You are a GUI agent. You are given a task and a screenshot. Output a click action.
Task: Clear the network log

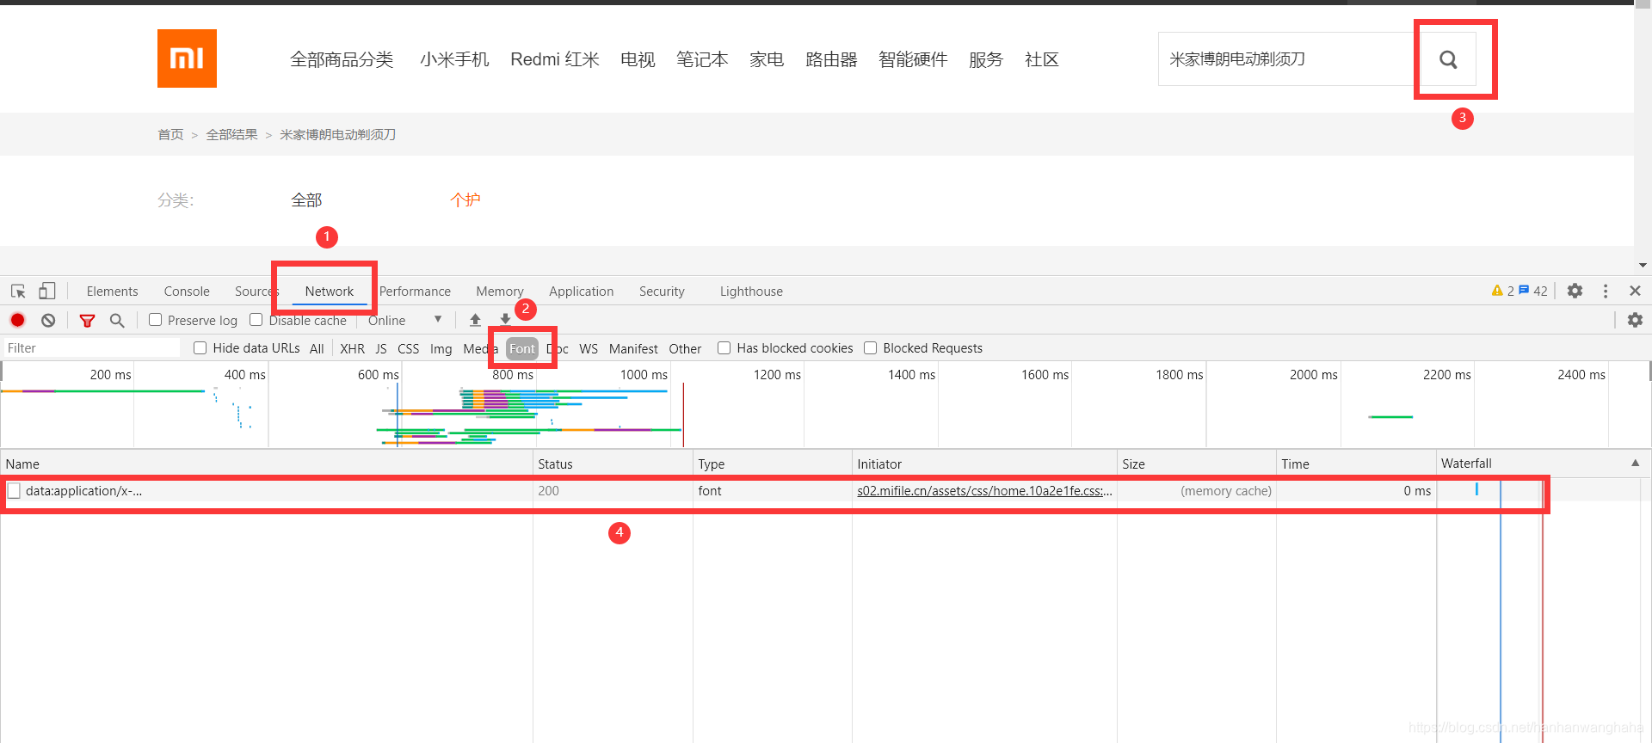coord(48,320)
